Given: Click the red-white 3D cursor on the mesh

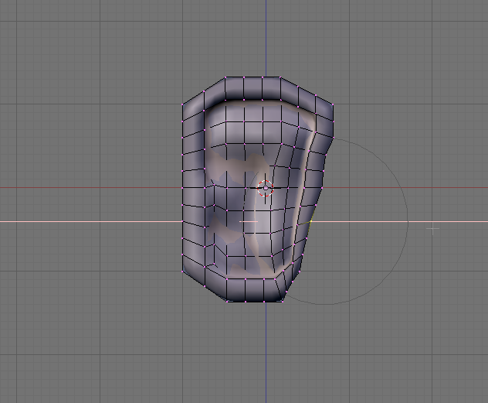Looking at the screenshot, I should click(x=266, y=188).
